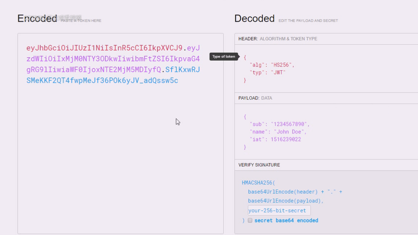
Task: Click the "typ": "JWT" line
Action: (268, 72)
